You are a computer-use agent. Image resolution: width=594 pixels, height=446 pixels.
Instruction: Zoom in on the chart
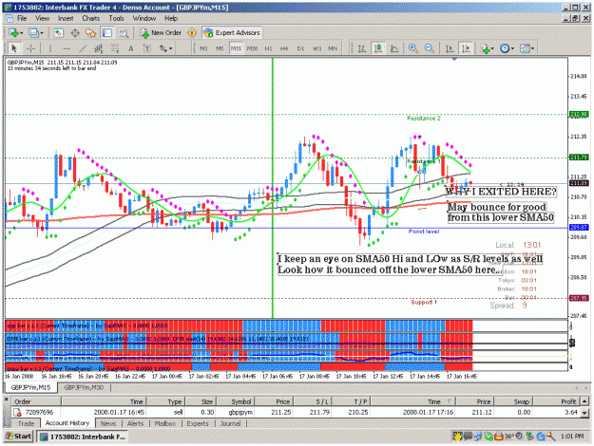coord(412,48)
